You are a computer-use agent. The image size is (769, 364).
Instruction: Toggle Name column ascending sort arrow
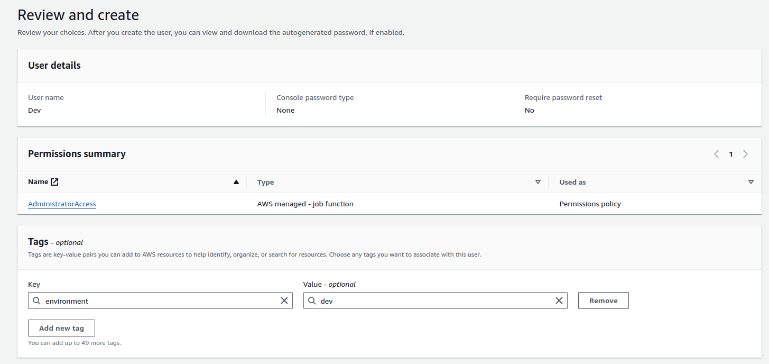(x=236, y=182)
